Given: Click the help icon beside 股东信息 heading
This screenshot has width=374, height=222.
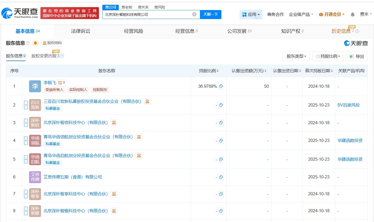Looking at the screenshot, I should 28,43.
